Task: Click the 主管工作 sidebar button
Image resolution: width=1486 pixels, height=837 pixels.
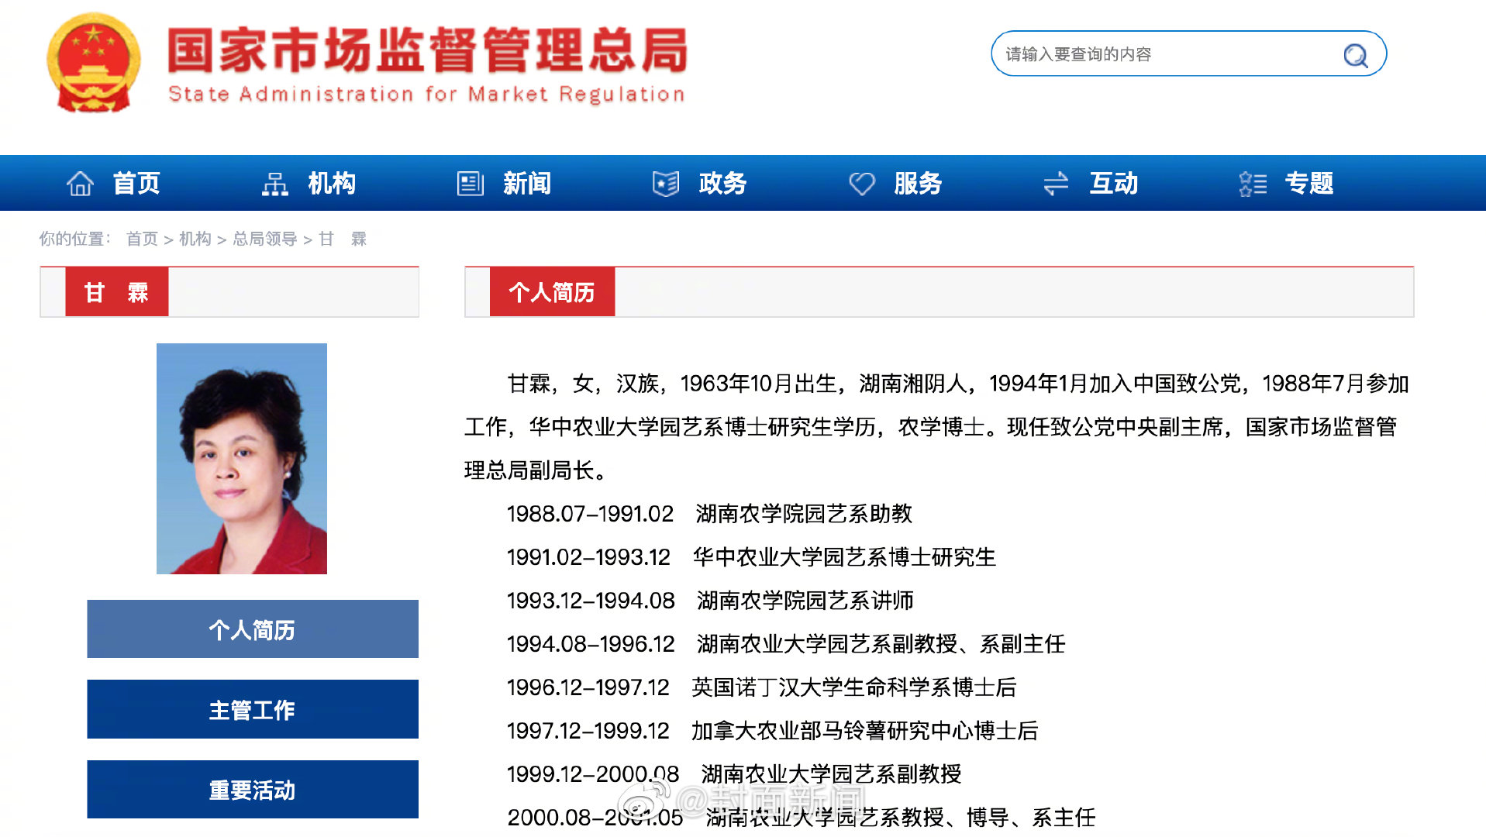Action: coord(253,709)
